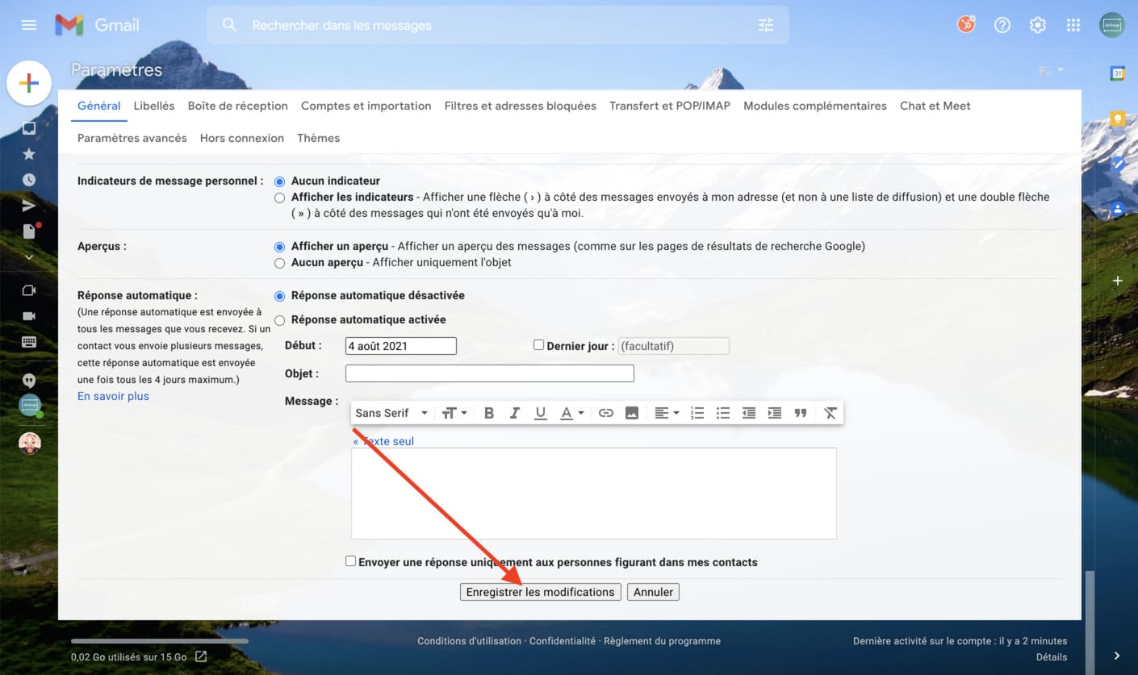Open Drafts icon in sidebar

coord(29,231)
